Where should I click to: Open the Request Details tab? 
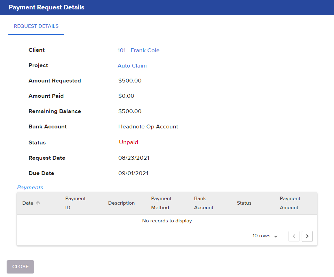pos(36,26)
